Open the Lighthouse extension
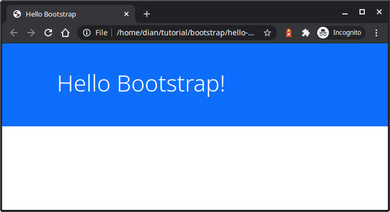390x212 pixels. [289, 33]
